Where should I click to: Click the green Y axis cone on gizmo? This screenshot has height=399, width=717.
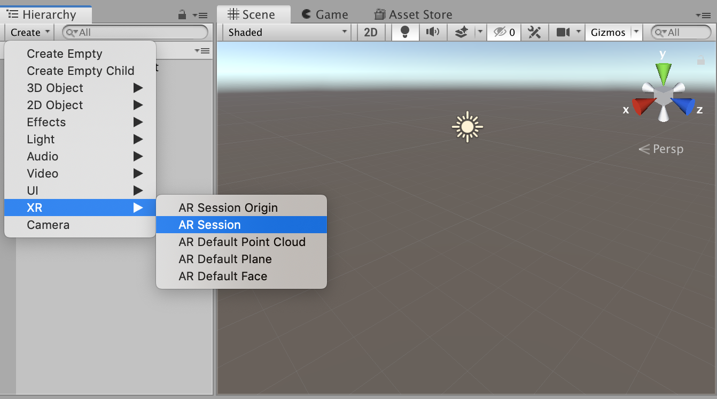[x=664, y=73]
